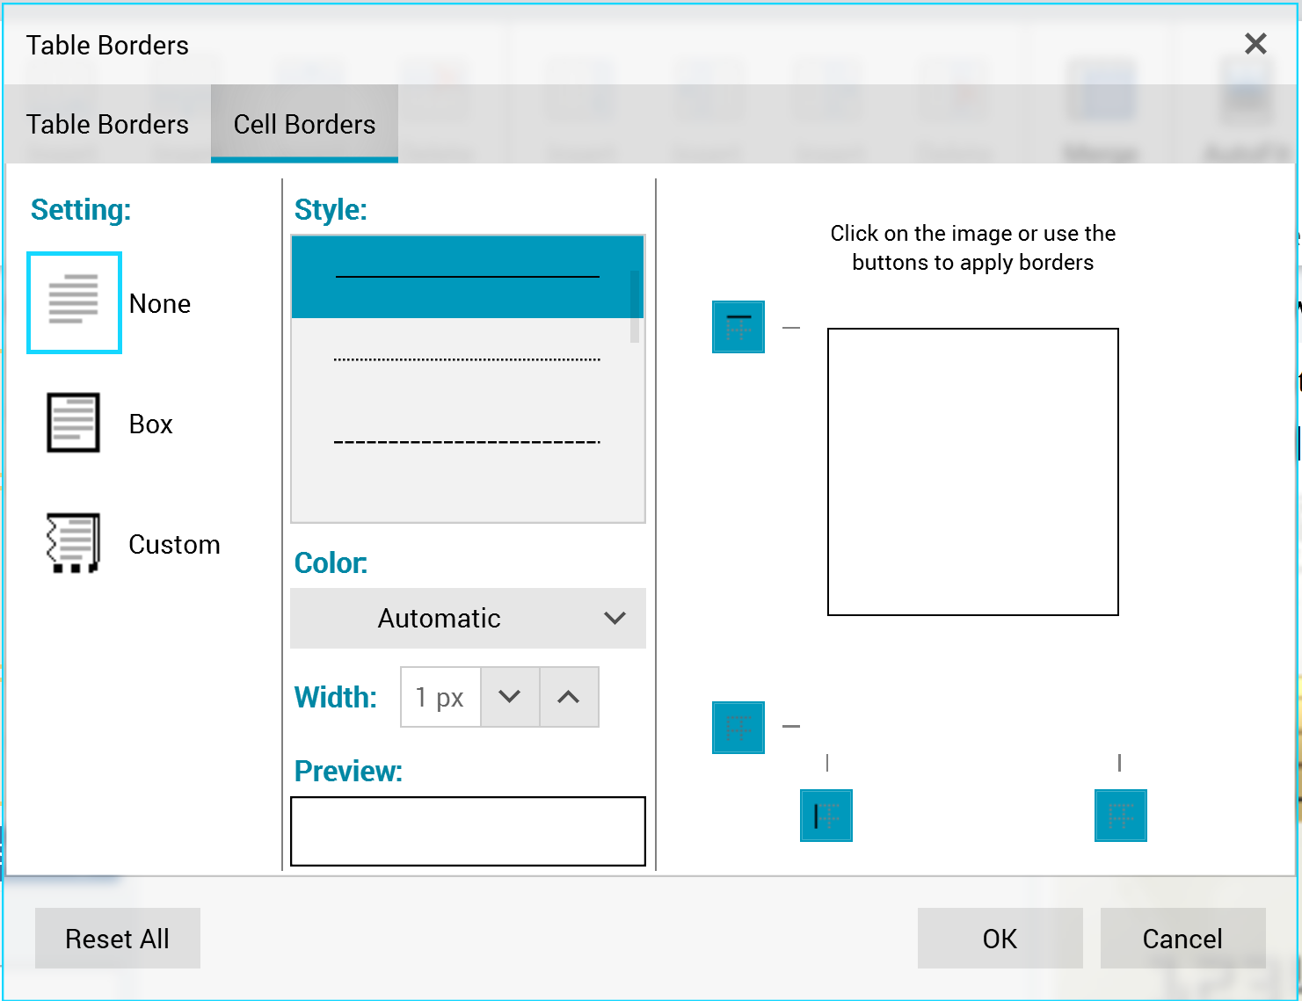The height and width of the screenshot is (1001, 1302).
Task: Confirm changes with the OK button
Action: tap(1000, 939)
